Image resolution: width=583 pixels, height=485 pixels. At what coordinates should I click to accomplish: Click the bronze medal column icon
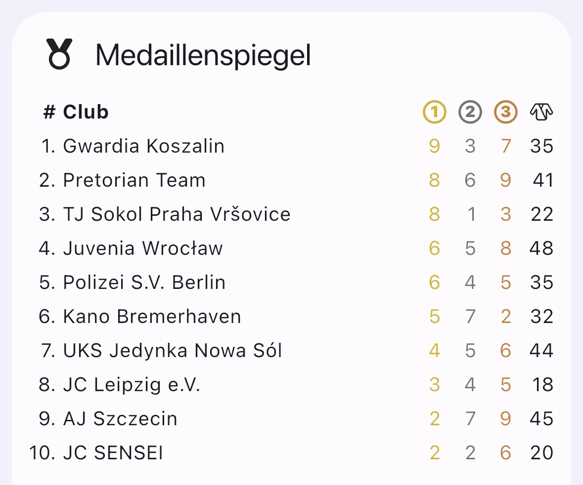click(505, 112)
